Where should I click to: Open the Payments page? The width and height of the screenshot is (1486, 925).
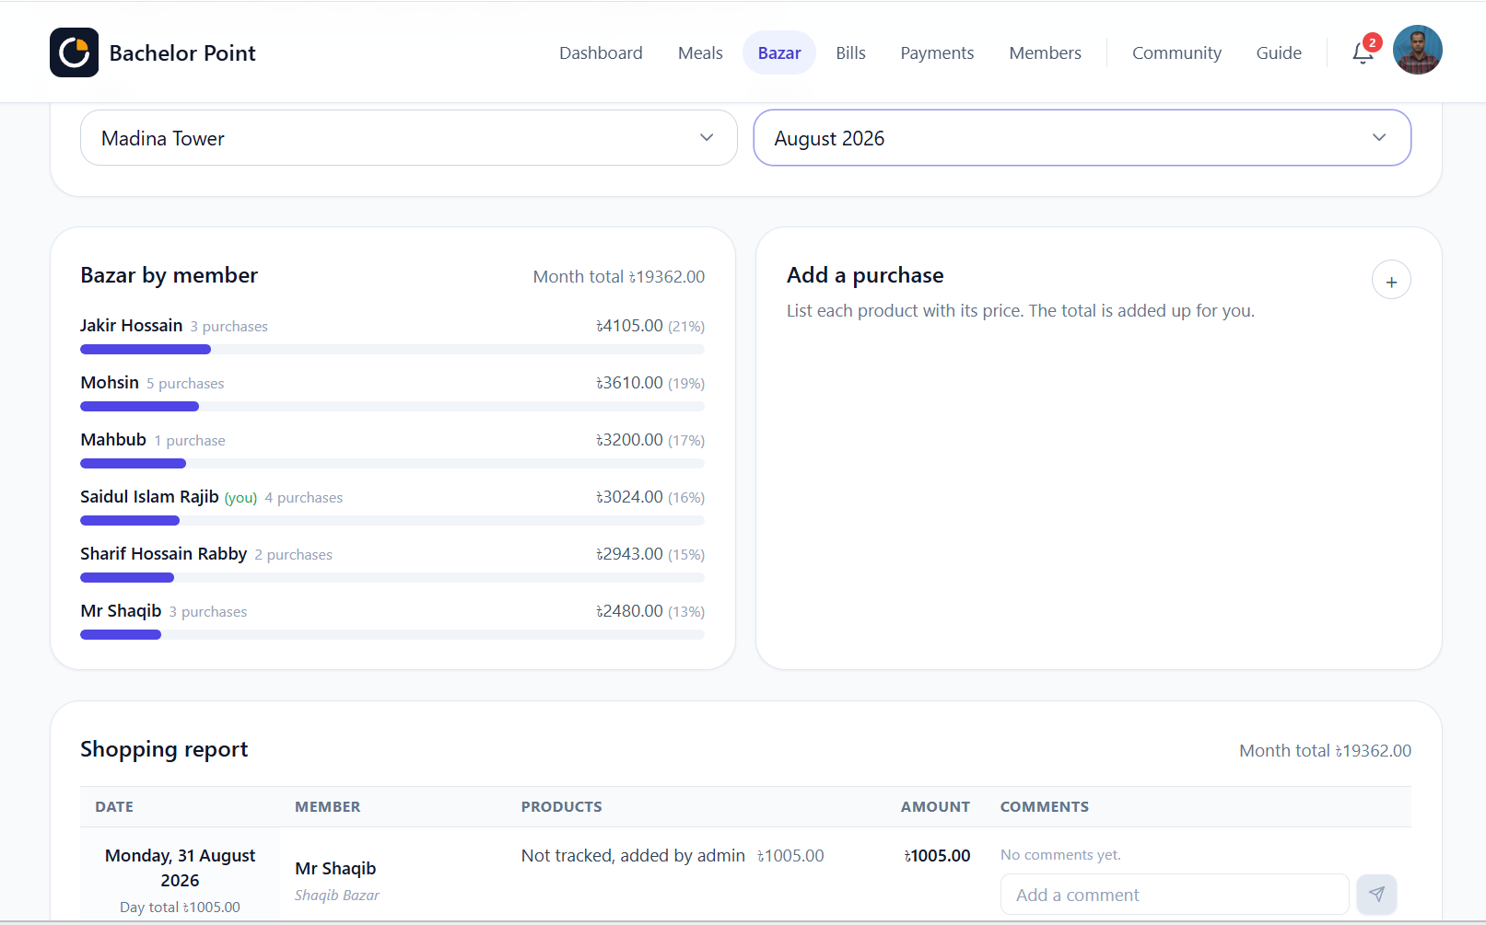pyautogui.click(x=937, y=52)
